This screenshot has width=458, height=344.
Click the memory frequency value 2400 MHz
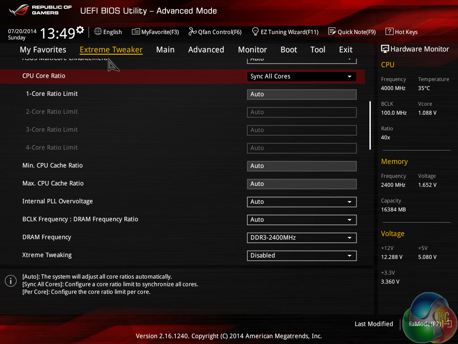393,185
